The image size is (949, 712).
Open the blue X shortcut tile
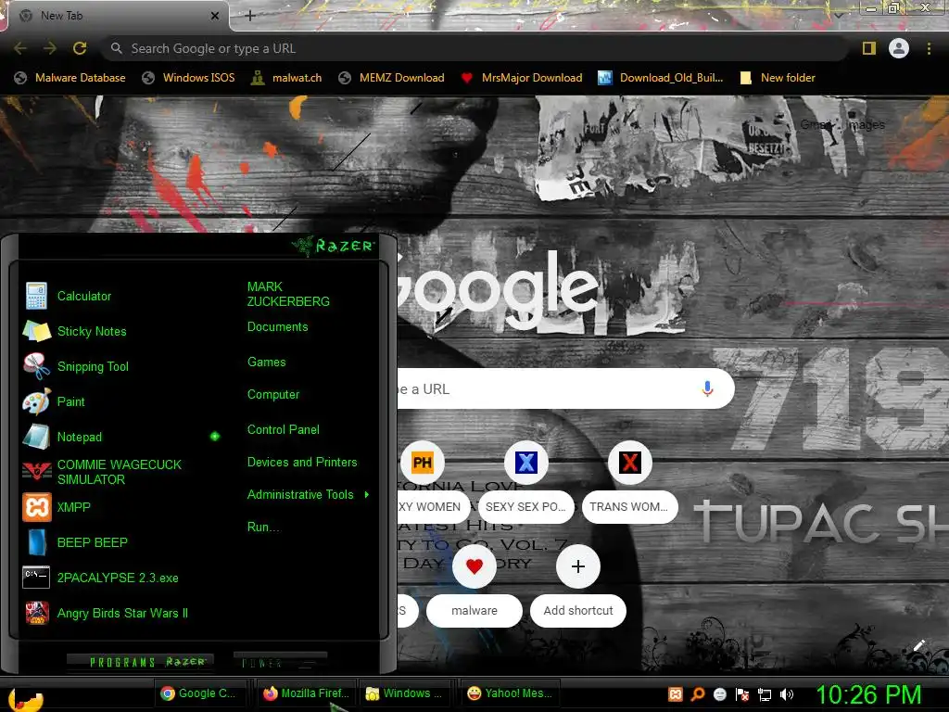(x=526, y=464)
